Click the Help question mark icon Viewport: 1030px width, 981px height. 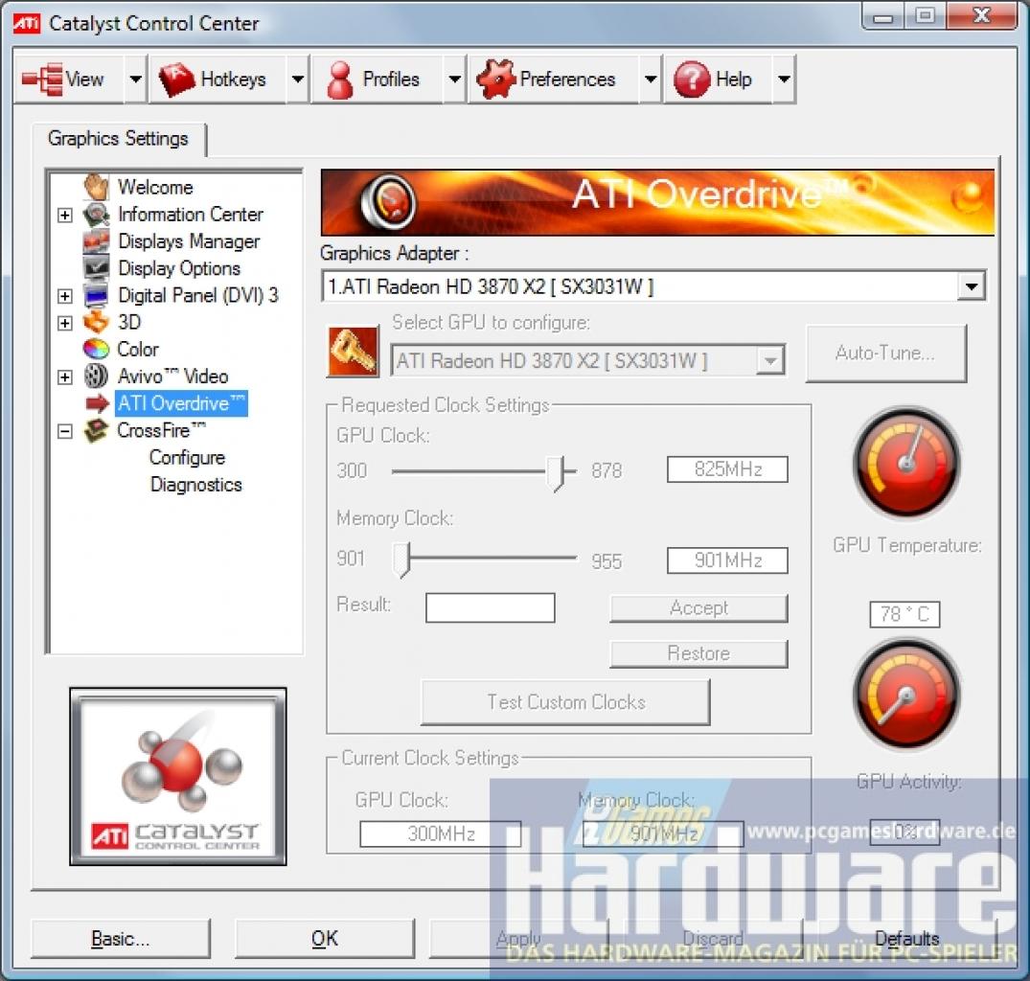coord(692,80)
